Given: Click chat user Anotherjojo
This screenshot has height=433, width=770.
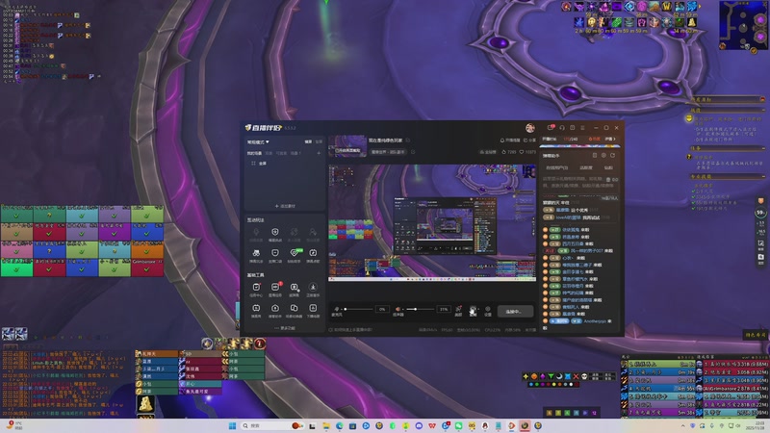Looking at the screenshot, I should click(x=595, y=321).
